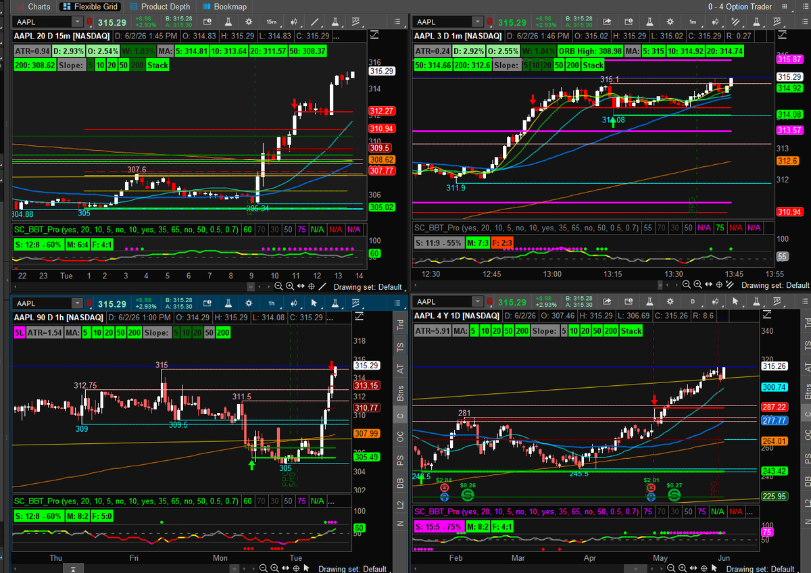Toggle the TS side panel button on middle strip

[x=400, y=347]
